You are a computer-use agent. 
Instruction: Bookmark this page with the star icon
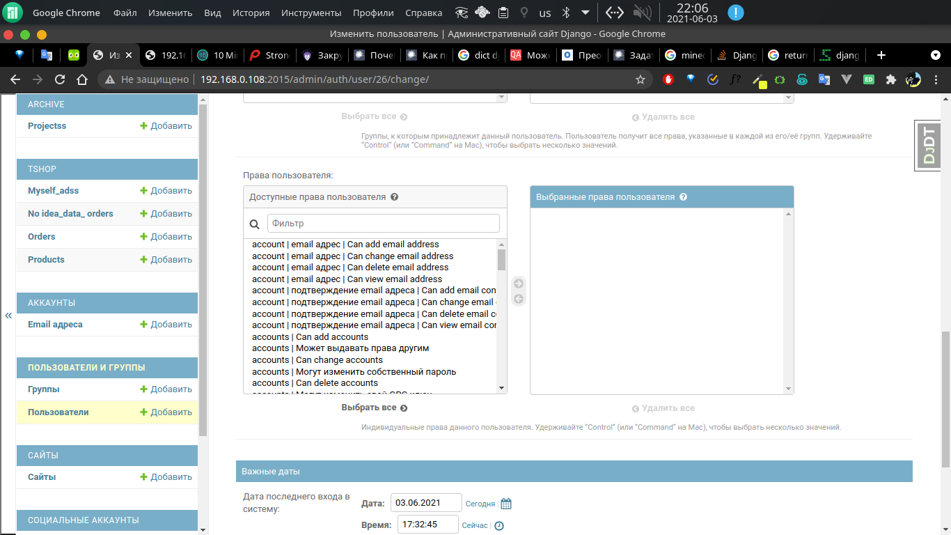pyautogui.click(x=640, y=79)
